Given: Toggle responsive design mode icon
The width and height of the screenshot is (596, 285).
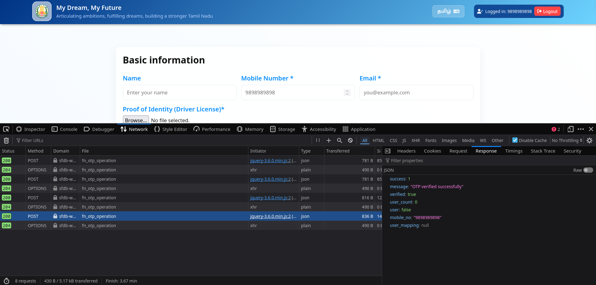Looking at the screenshot, I should tap(570, 129).
